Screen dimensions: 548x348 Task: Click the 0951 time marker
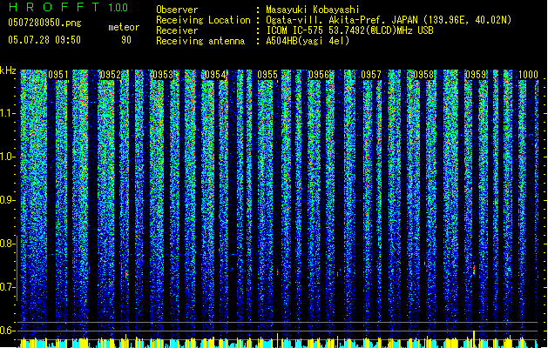pos(58,75)
